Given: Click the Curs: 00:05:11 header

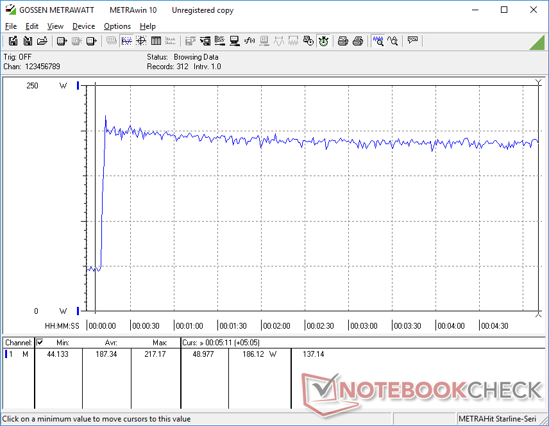Looking at the screenshot, I should [x=221, y=343].
